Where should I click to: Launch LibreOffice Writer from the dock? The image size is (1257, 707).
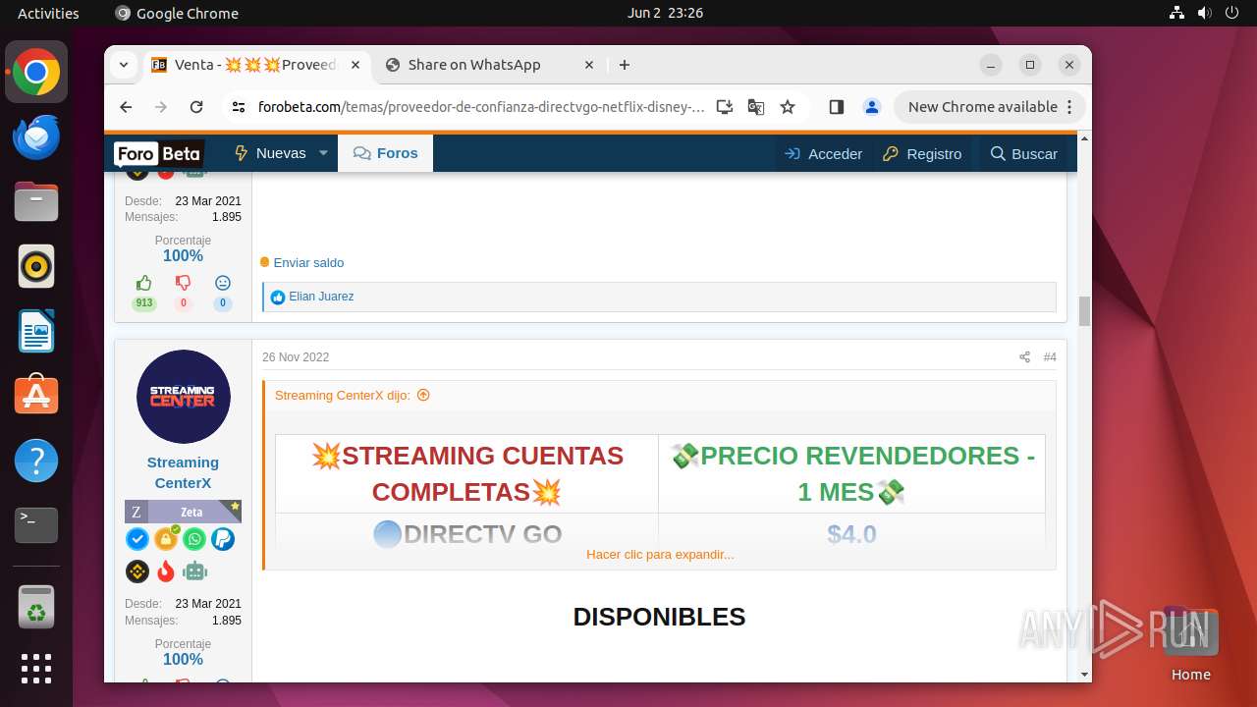[x=36, y=331]
